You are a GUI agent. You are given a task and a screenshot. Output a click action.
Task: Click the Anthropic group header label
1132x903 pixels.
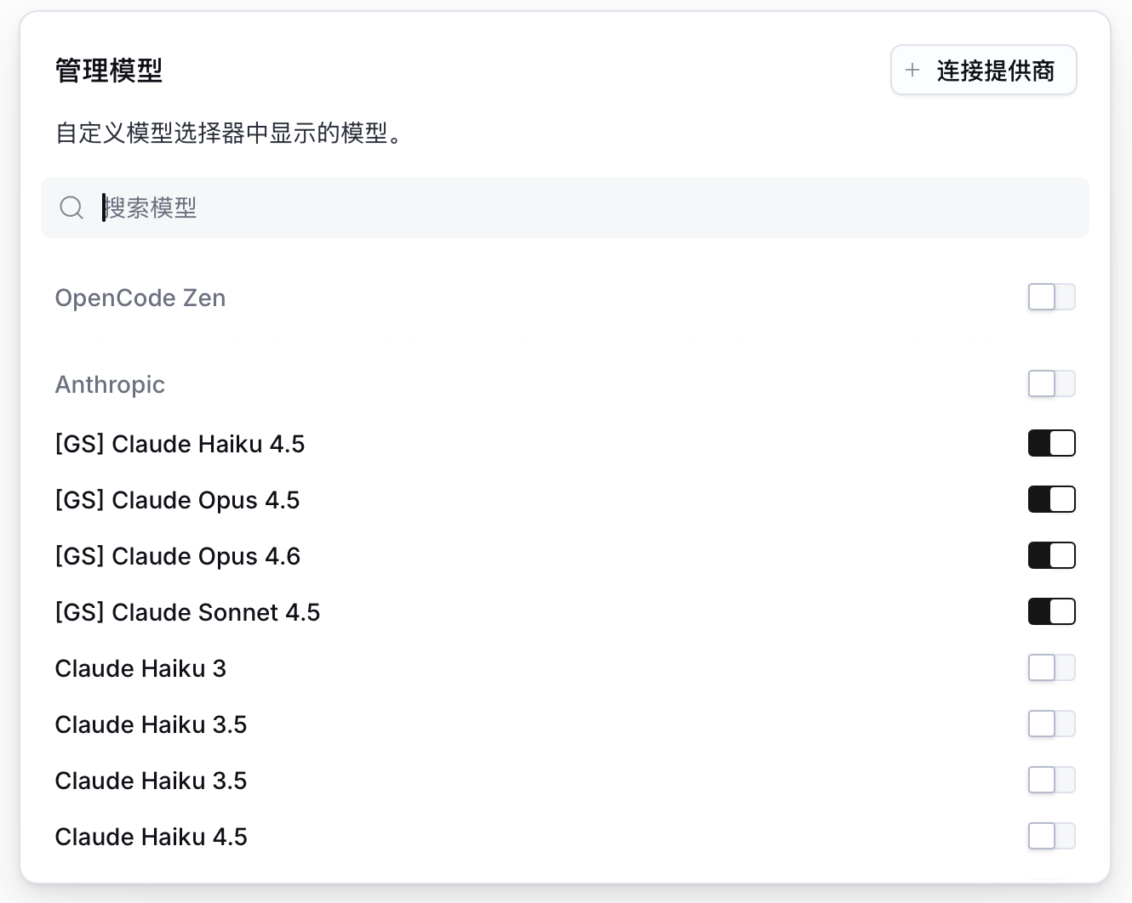tap(110, 384)
